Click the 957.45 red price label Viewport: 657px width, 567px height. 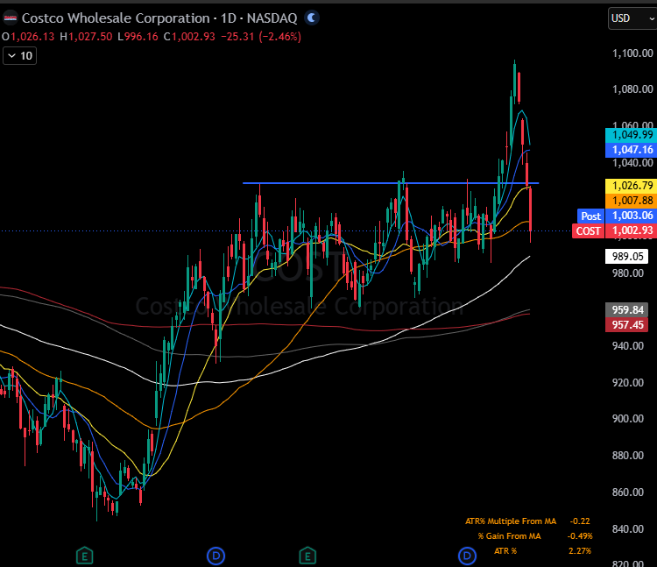coord(627,325)
